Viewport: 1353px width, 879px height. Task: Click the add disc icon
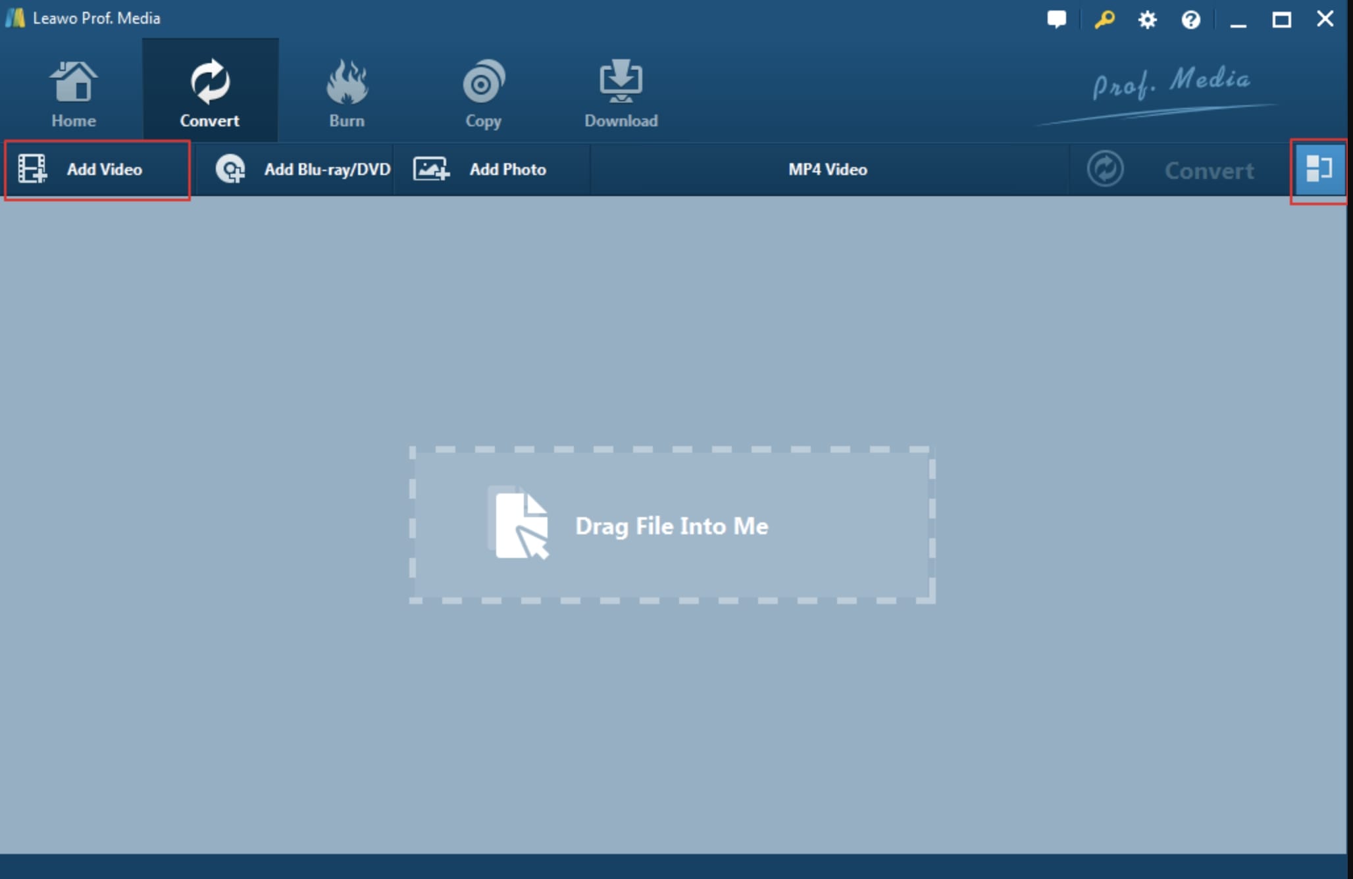[x=230, y=169]
